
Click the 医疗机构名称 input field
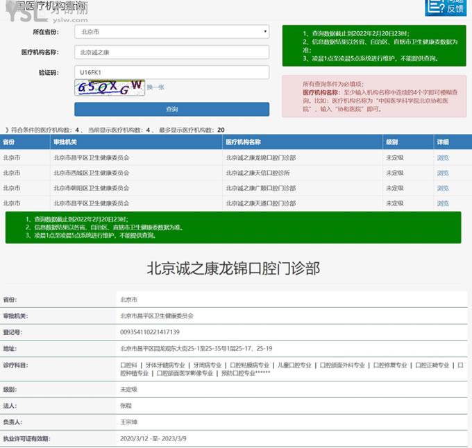(172, 52)
